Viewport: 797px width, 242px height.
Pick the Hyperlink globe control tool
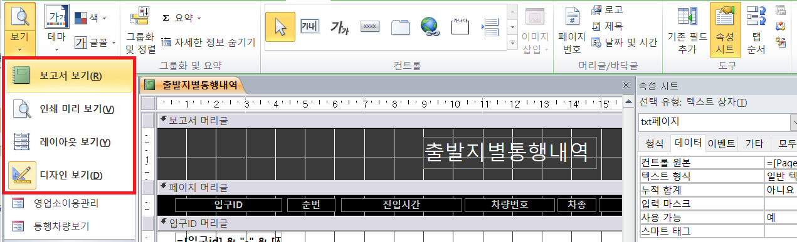(x=430, y=26)
